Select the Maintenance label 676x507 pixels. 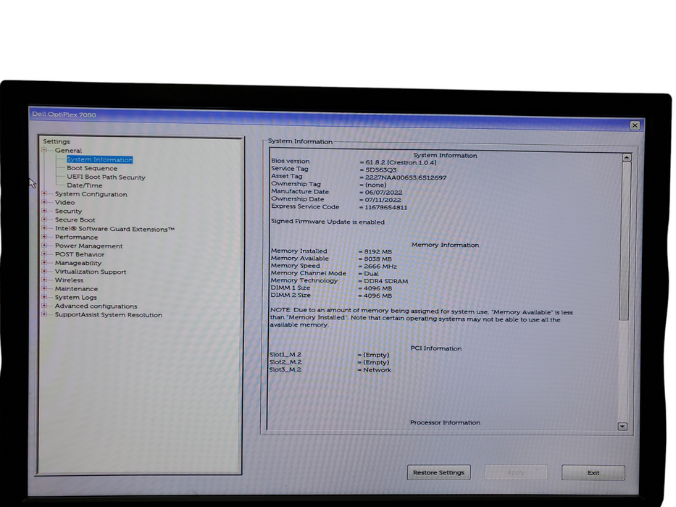(x=76, y=289)
